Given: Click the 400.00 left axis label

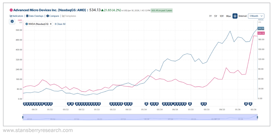Looking at the screenshot, I should [x=19, y=50].
